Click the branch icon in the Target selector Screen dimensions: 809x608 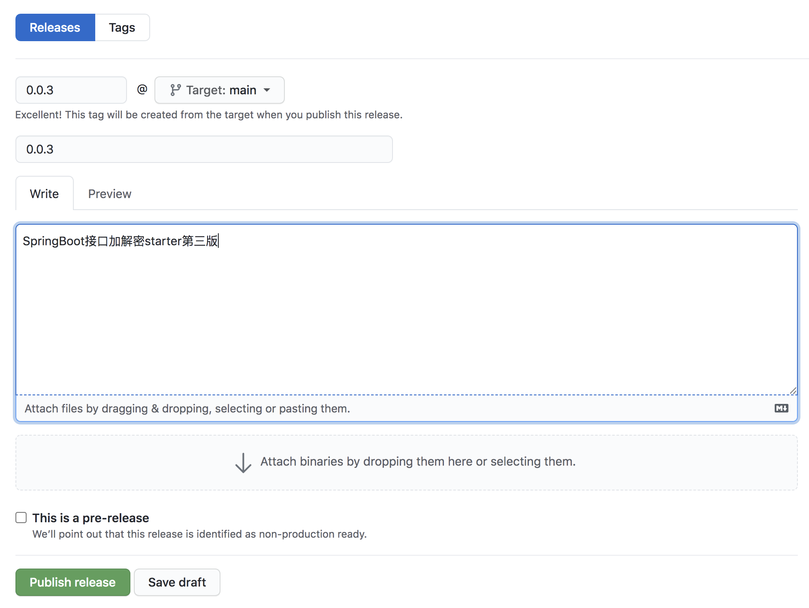[x=176, y=90]
